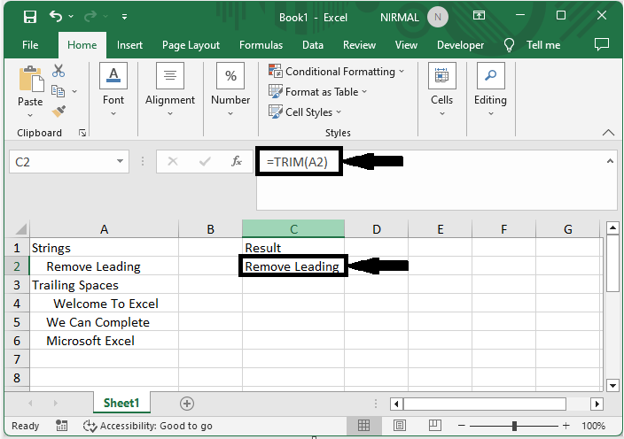Click the macro recording status icon

click(61, 426)
